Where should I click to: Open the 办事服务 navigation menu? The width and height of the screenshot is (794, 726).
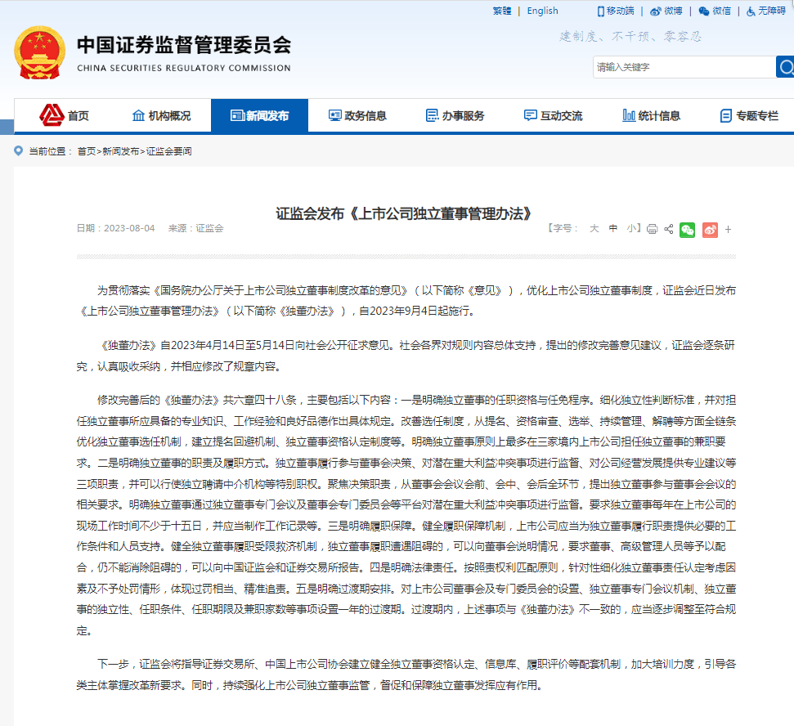(455, 116)
